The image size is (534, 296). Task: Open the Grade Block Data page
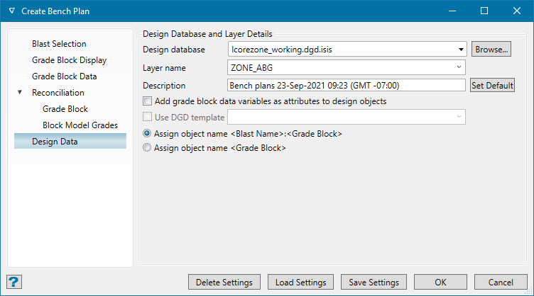[65, 76]
